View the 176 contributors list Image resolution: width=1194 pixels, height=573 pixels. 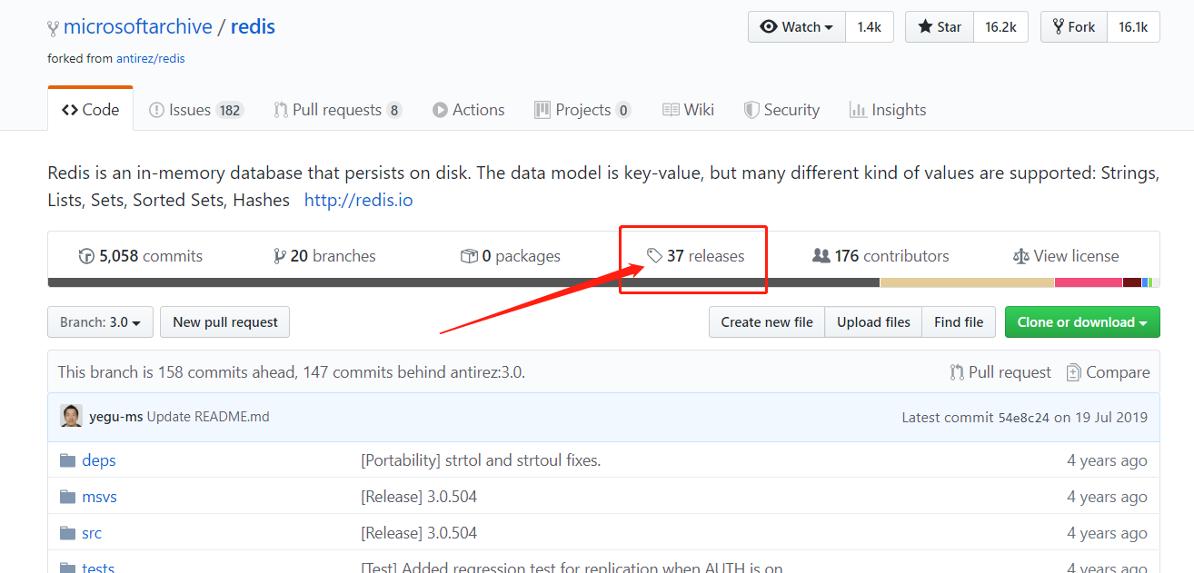[x=881, y=256]
